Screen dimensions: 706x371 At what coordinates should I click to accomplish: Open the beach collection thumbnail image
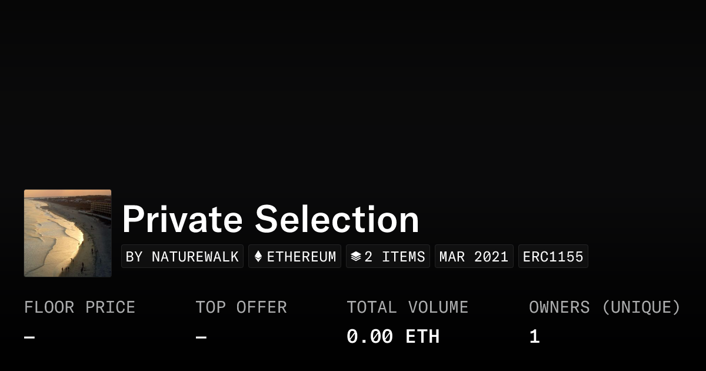coord(68,233)
